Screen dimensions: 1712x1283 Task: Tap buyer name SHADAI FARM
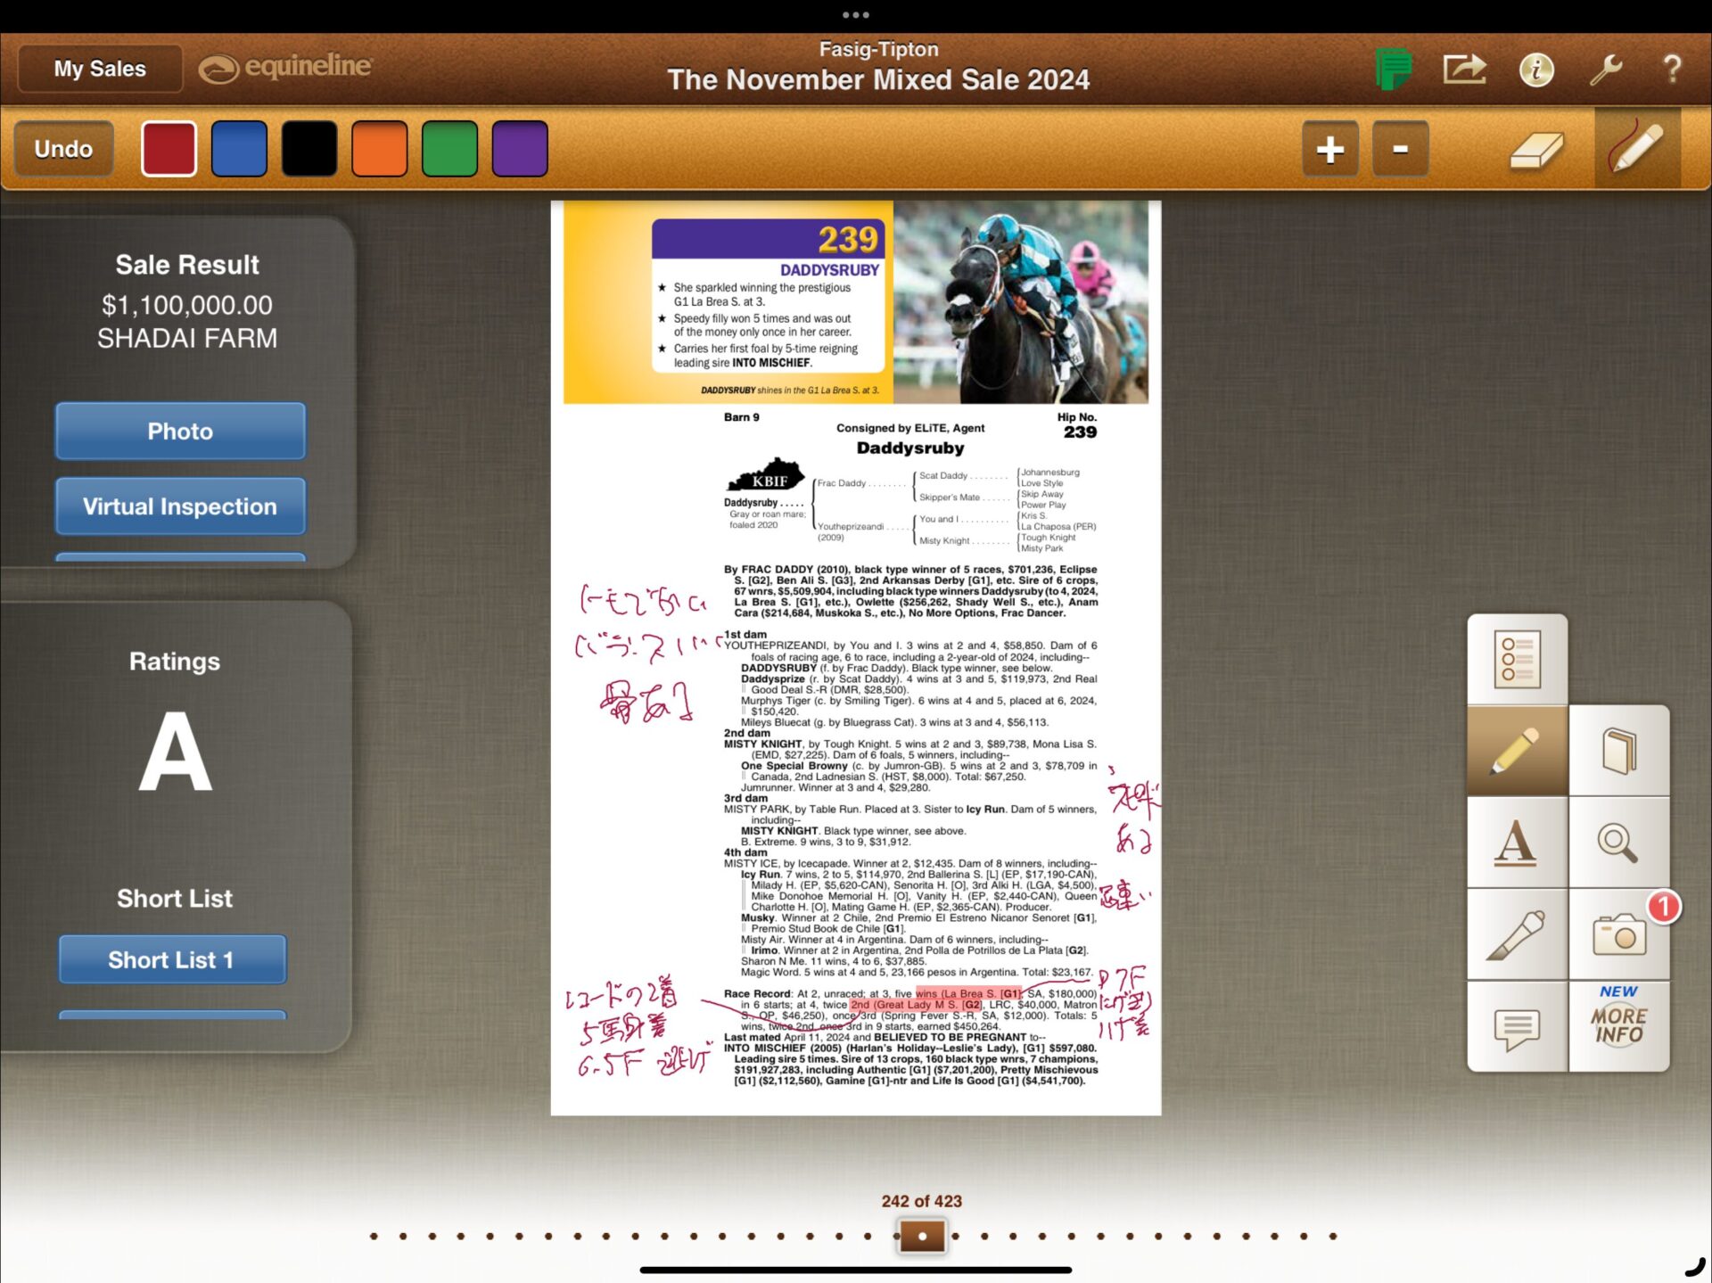(187, 338)
